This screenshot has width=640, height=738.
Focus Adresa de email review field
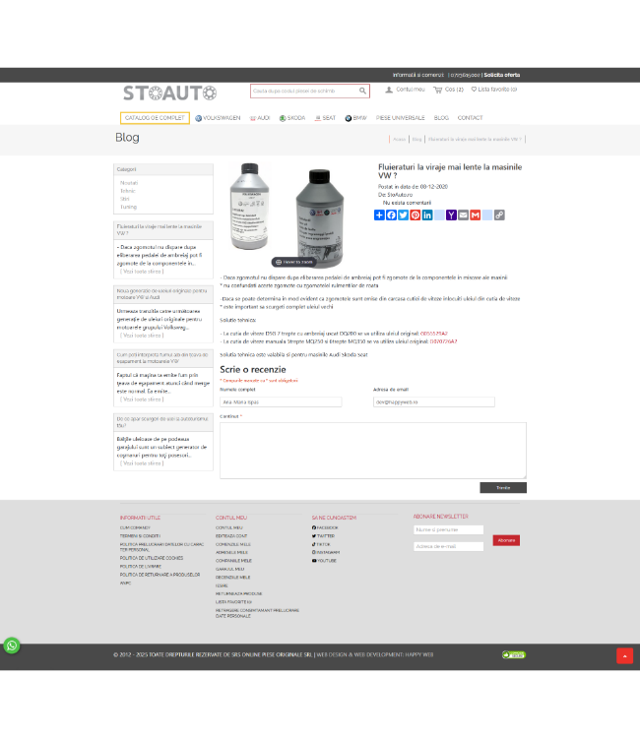434,401
